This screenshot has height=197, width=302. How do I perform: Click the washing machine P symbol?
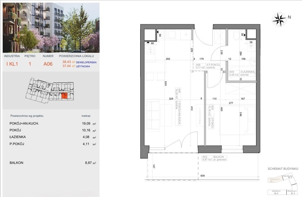pyautogui.click(x=252, y=46)
